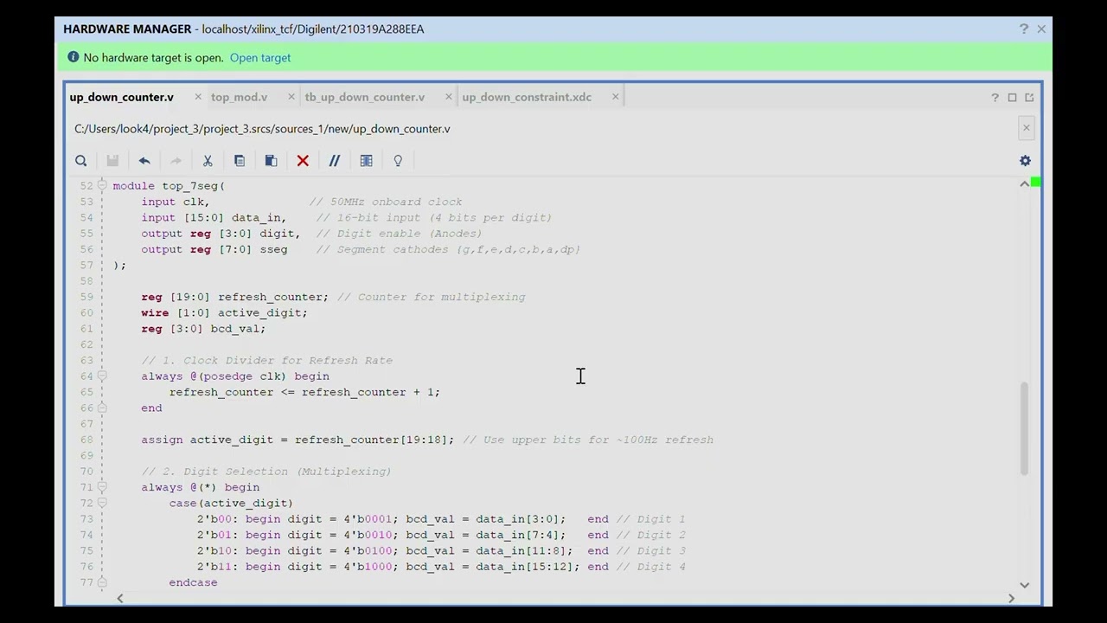The image size is (1107, 623).
Task: Click the light bulb language templates icon
Action: tap(398, 161)
